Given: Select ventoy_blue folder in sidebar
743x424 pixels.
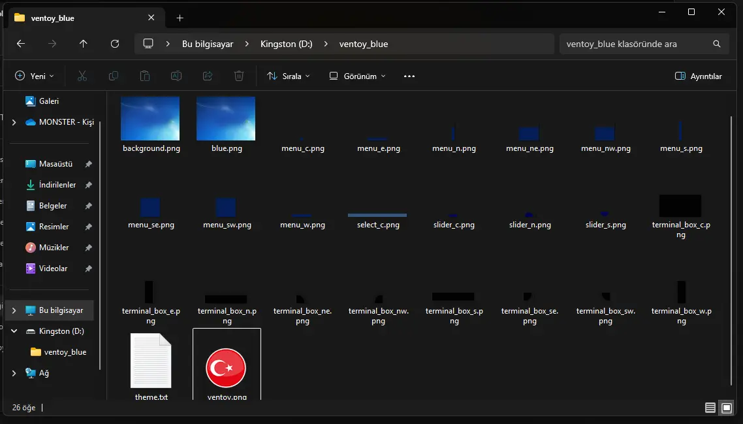Looking at the screenshot, I should [59, 352].
